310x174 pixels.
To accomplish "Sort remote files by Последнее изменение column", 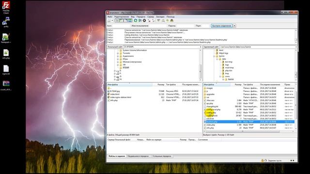I will [x=271, y=85].
